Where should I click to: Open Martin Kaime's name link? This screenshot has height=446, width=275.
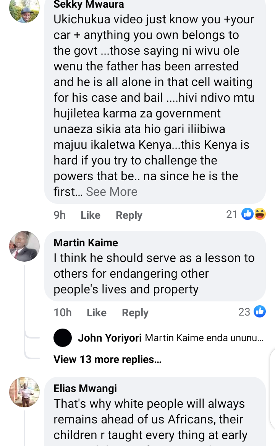coord(86,243)
